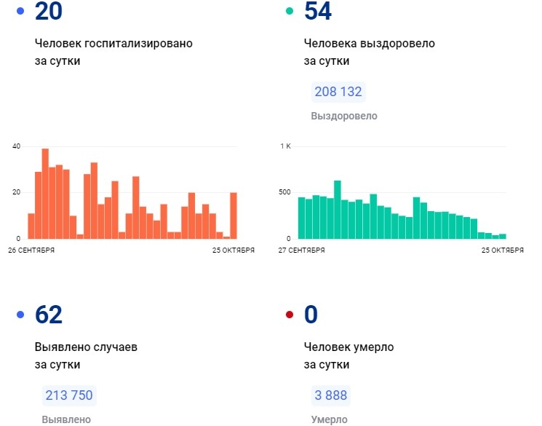Click the blue dot beside number 62
The width and height of the screenshot is (542, 426).
(x=20, y=315)
